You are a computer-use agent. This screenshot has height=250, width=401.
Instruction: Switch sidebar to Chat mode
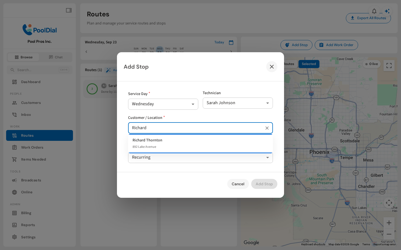coord(56,57)
